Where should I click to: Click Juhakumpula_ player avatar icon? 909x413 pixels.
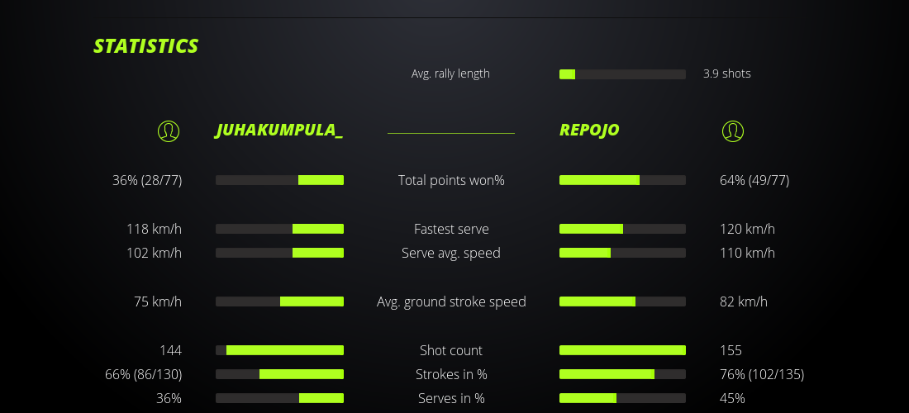[169, 131]
